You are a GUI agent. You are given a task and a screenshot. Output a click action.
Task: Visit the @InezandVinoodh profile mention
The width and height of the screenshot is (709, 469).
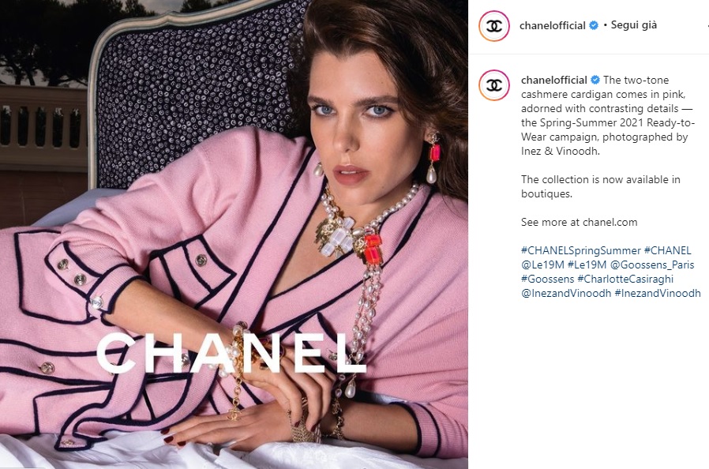[x=566, y=293]
